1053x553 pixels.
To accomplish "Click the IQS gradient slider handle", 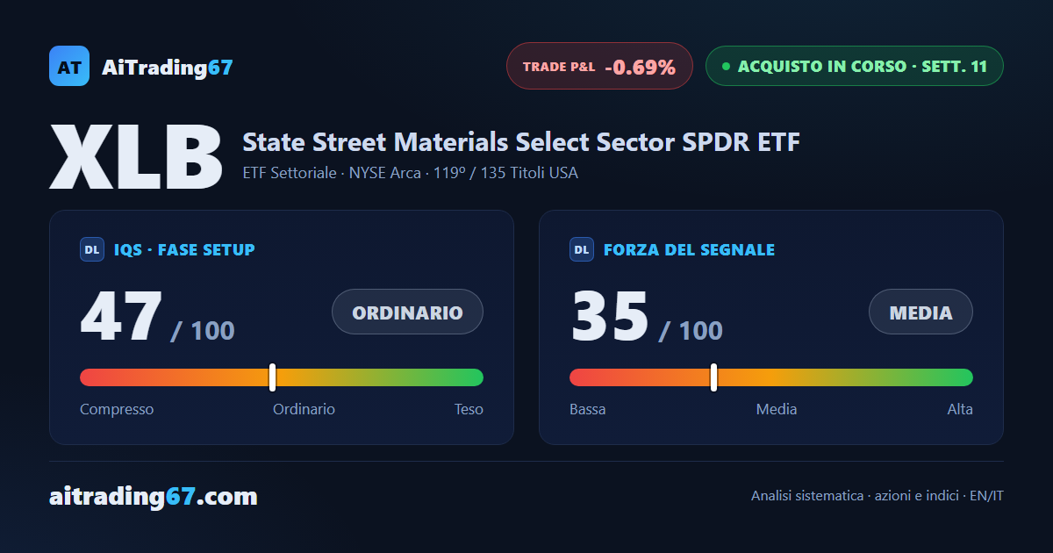I will coord(272,377).
